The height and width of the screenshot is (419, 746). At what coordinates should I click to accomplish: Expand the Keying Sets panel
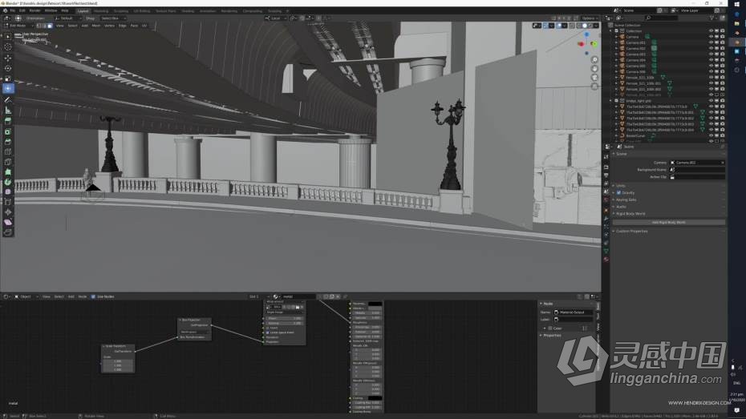(x=626, y=200)
